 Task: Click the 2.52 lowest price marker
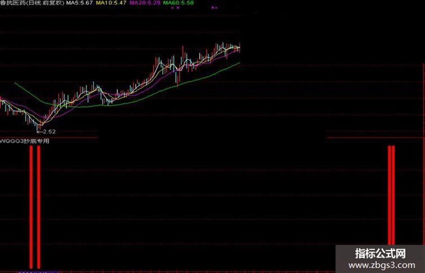tap(46, 132)
